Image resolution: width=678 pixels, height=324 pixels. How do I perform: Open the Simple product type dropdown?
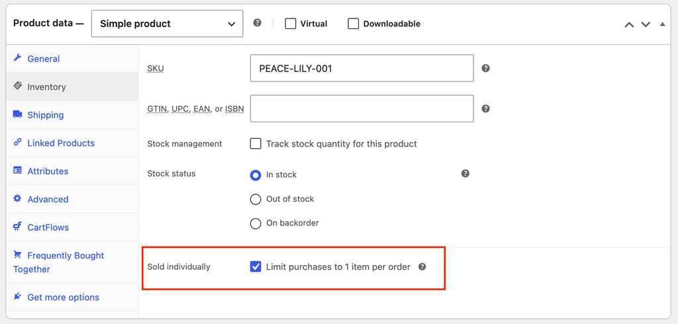coord(167,24)
